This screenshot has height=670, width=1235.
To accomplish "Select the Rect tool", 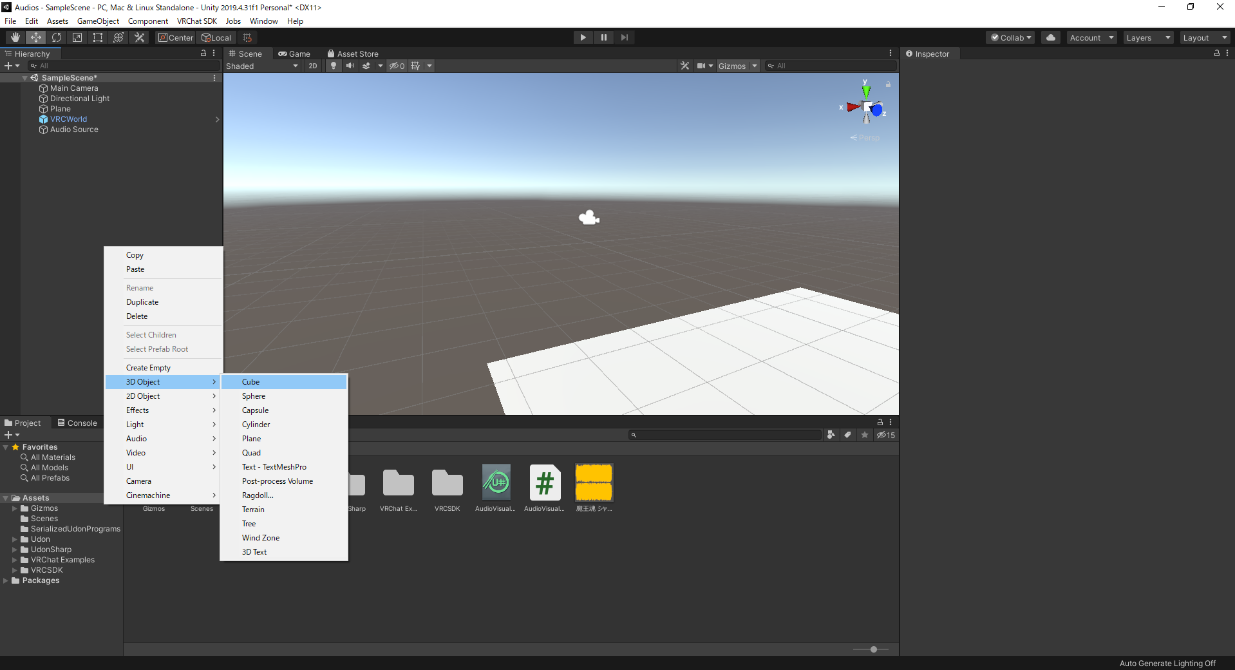I will coord(98,37).
